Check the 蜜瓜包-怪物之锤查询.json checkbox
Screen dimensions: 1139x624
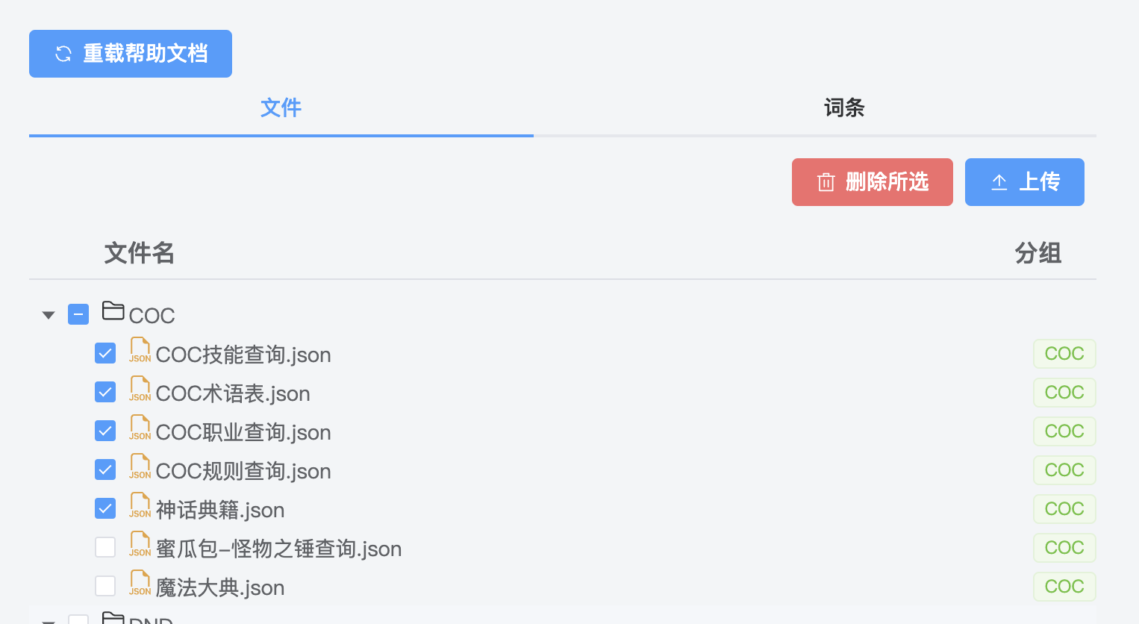[105, 546]
